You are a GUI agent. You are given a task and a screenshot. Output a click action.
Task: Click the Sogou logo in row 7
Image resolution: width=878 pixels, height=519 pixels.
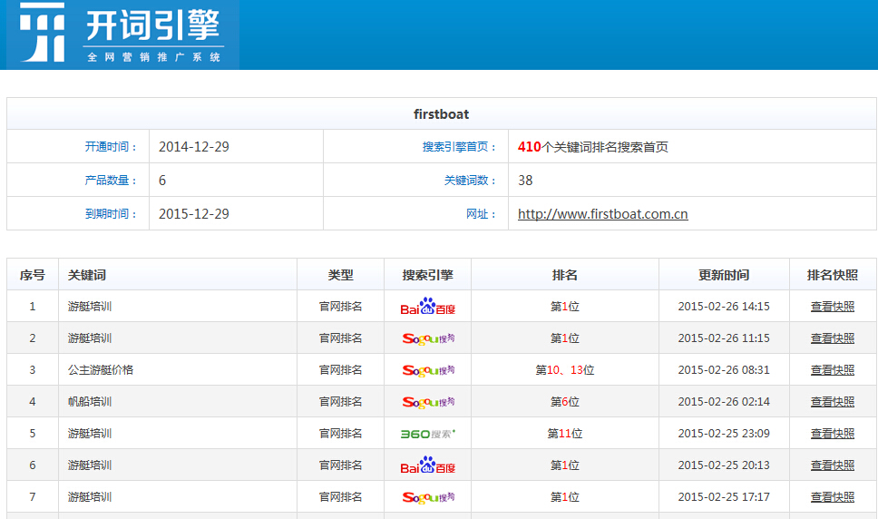(428, 497)
